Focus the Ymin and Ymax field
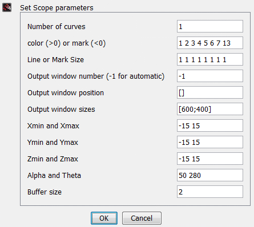Viewport: 254px width, 227px height. point(210,142)
